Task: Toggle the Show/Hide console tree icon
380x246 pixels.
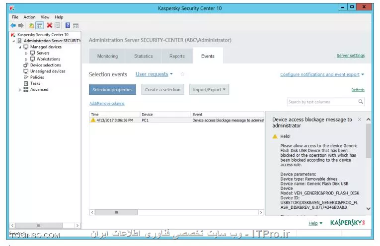Action: tap(39, 25)
